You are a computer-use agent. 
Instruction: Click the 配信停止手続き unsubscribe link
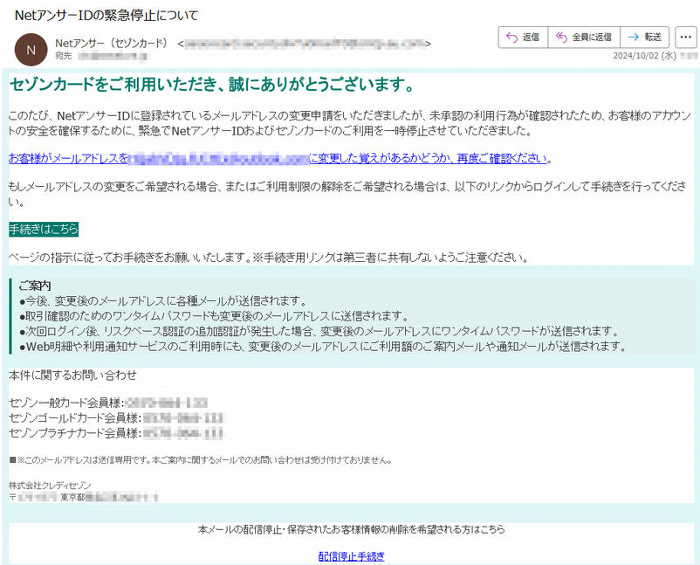[352, 556]
